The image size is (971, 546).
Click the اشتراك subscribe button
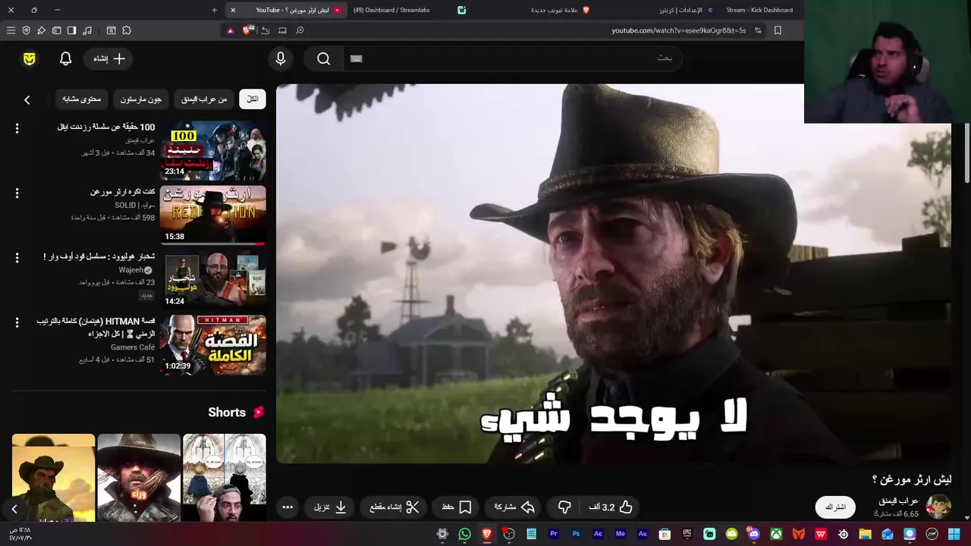[x=835, y=507]
